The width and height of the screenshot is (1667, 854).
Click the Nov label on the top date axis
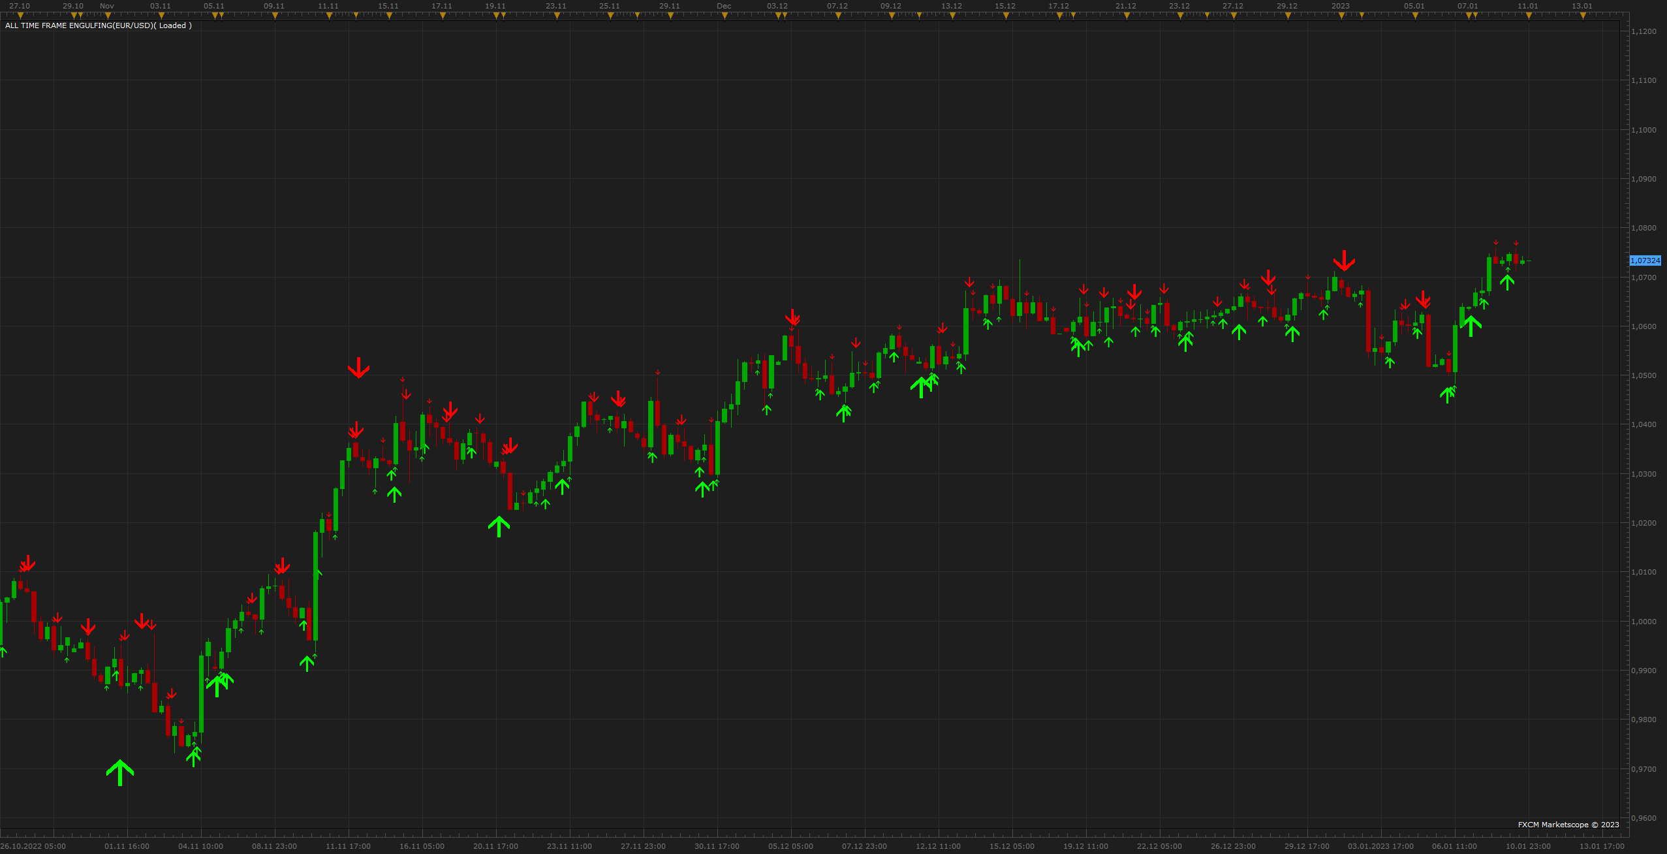[107, 6]
